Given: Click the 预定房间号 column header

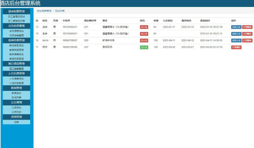Looking at the screenshot, I should [x=90, y=21].
